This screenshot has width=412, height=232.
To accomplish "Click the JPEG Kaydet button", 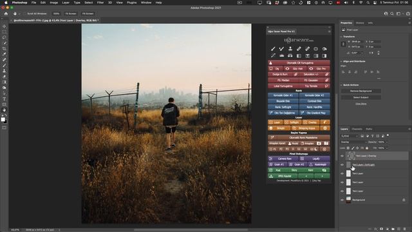I will [x=283, y=176].
